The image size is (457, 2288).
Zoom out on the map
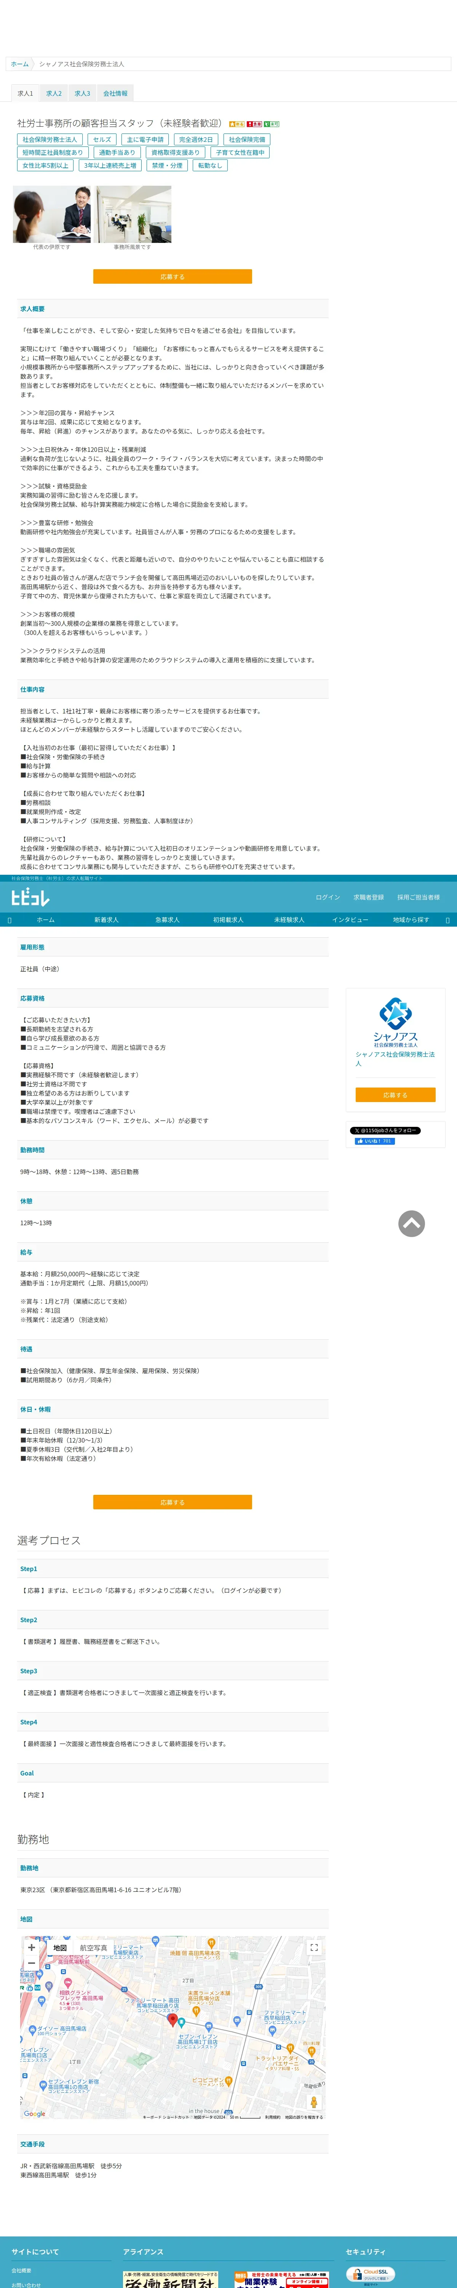(x=31, y=1963)
